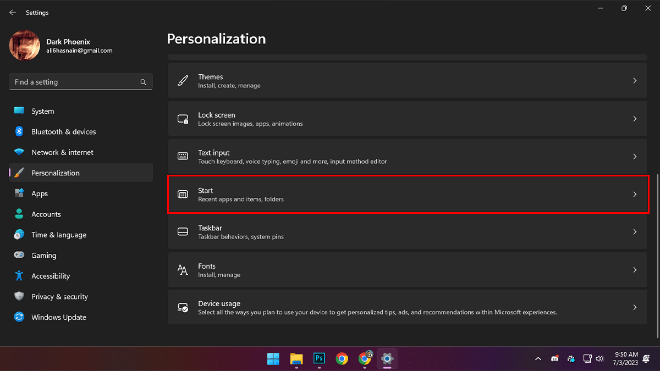
Task: Expand the Taskbar settings chevron
Action: (635, 232)
